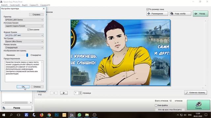
Task: Open the Справка(H) menu
Action: (x=45, y=5)
